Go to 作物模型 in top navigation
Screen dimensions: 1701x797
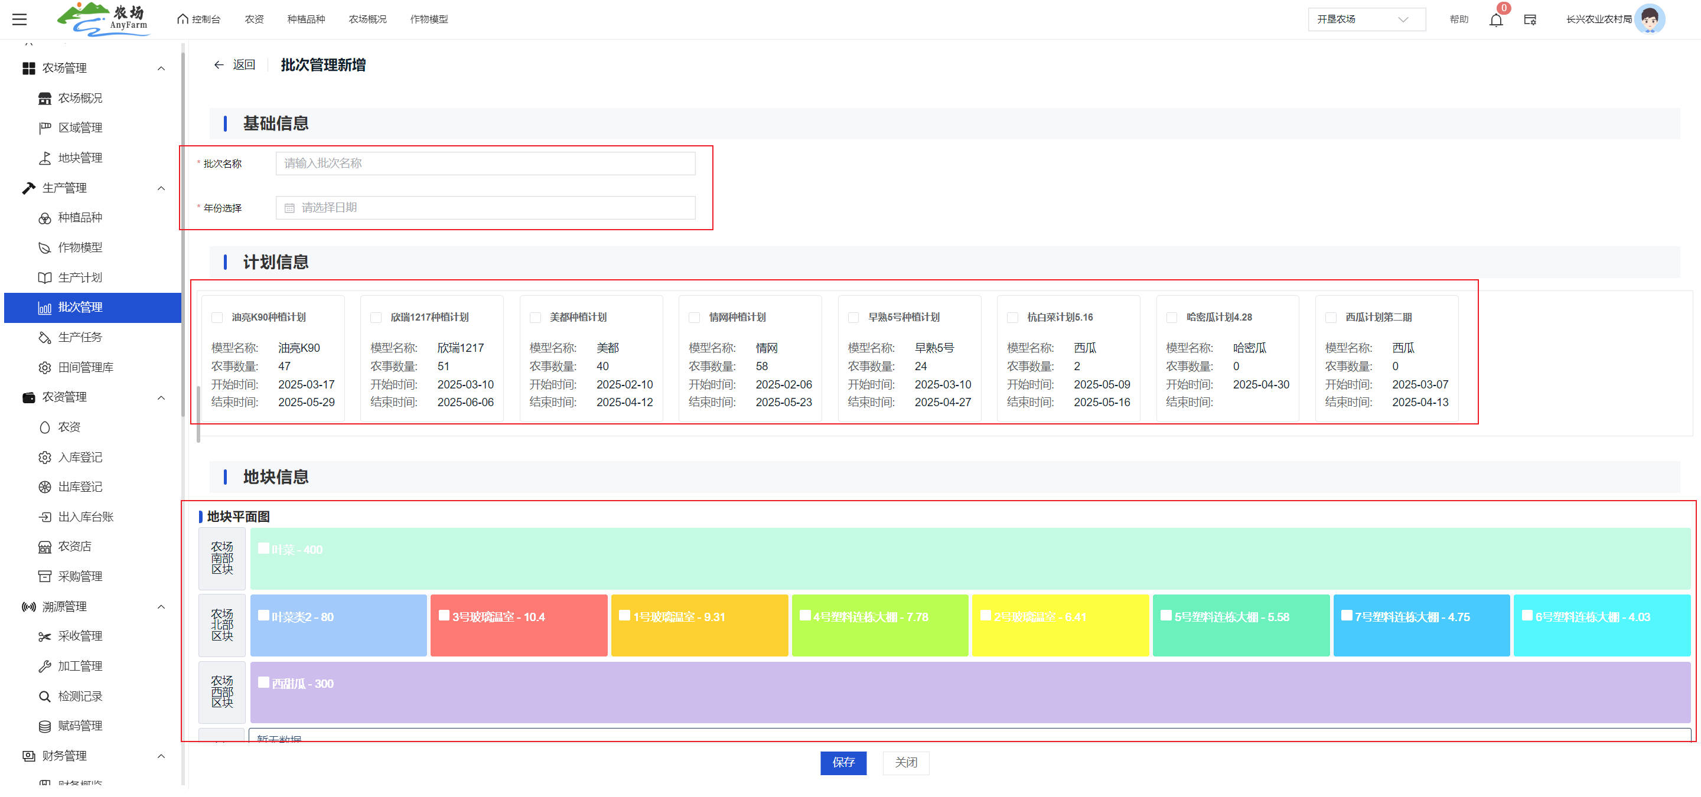click(429, 19)
